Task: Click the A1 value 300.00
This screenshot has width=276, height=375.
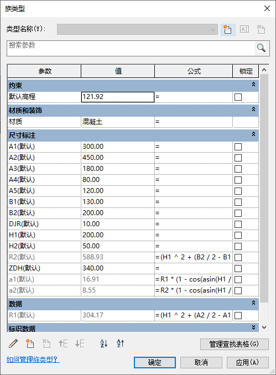Action: click(118, 147)
